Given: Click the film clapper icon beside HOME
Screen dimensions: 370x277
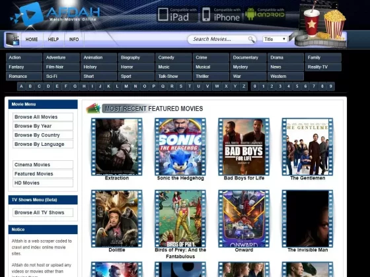Looking at the screenshot, I should pos(13,39).
